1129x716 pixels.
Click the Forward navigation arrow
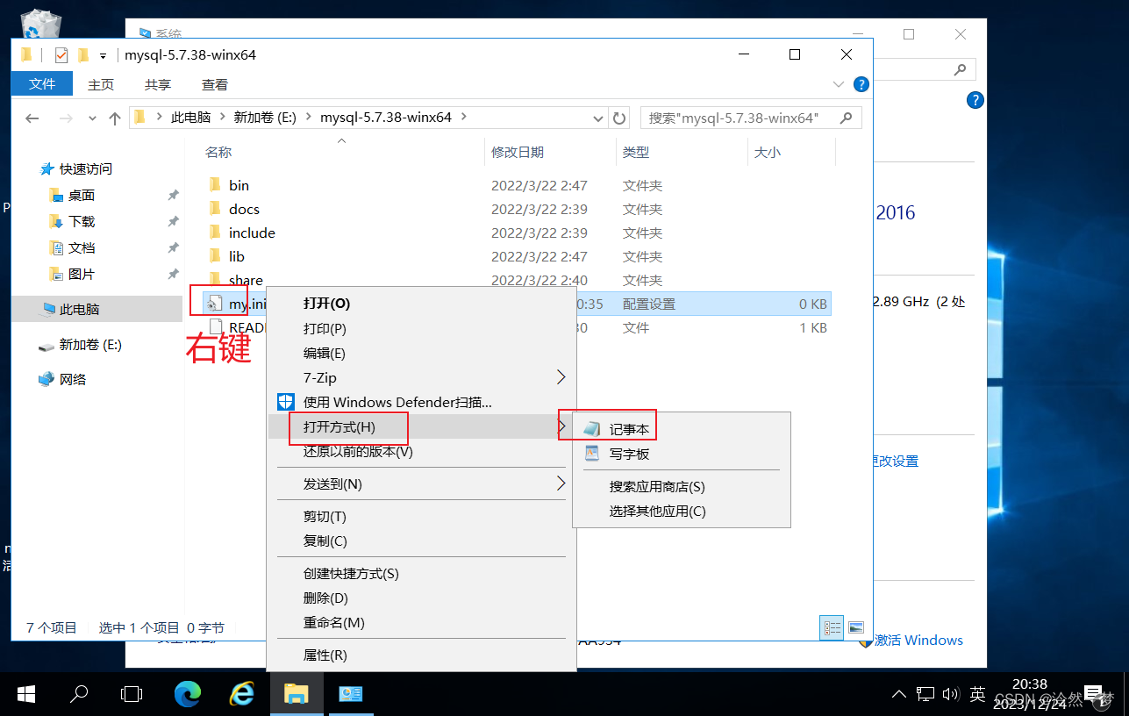(x=65, y=118)
